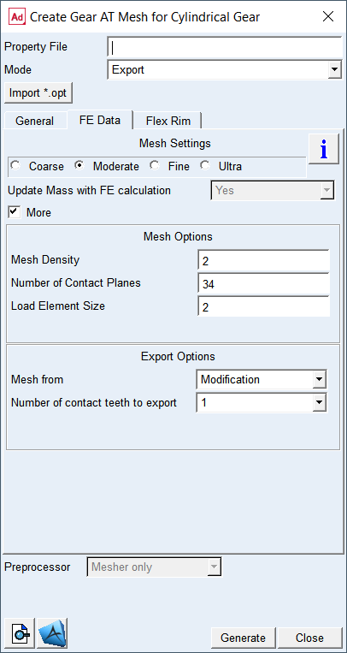Click the blue info icon button
This screenshot has width=347, height=653.
[x=324, y=149]
